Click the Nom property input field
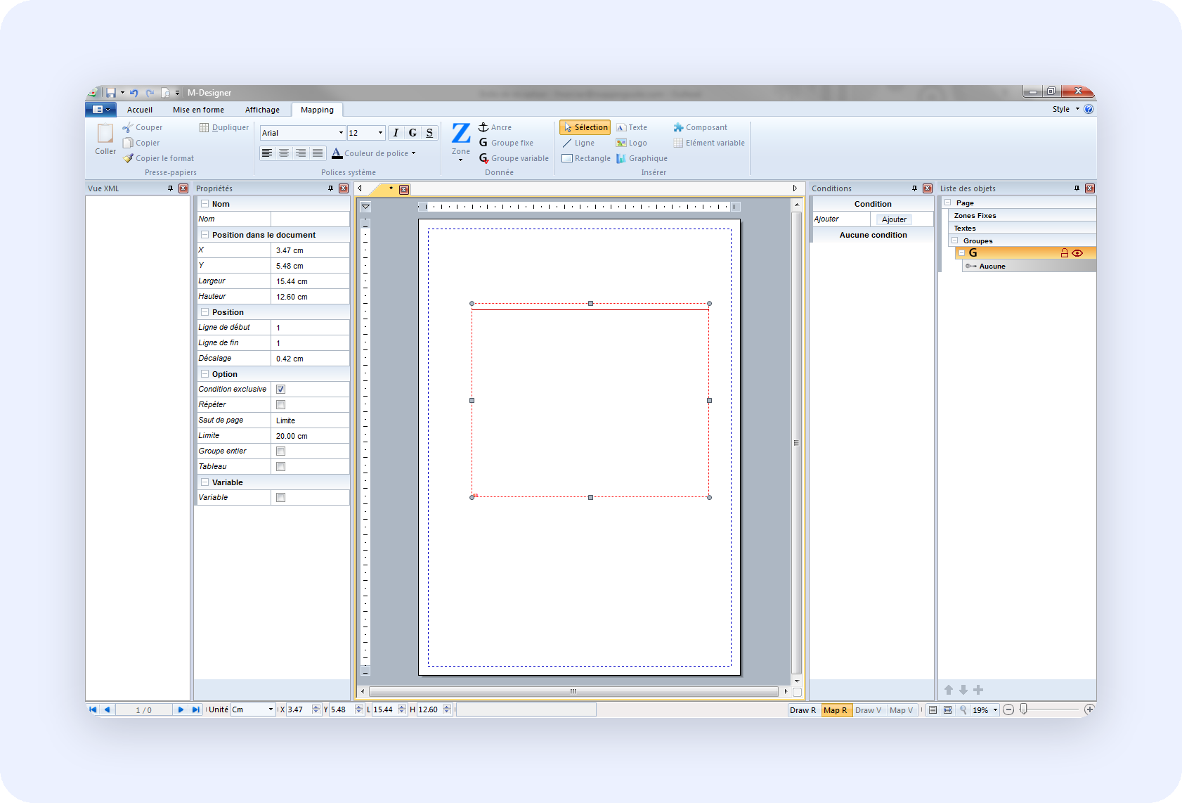Image resolution: width=1182 pixels, height=803 pixels. click(310, 219)
